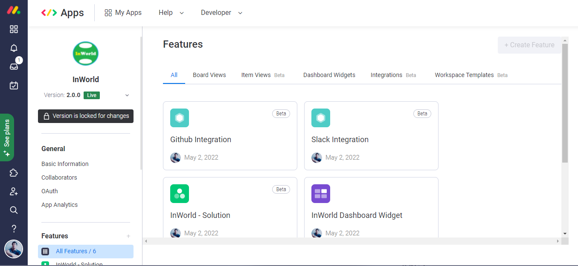
Task: Click the avatar on Slack Integration card
Action: pos(317,157)
